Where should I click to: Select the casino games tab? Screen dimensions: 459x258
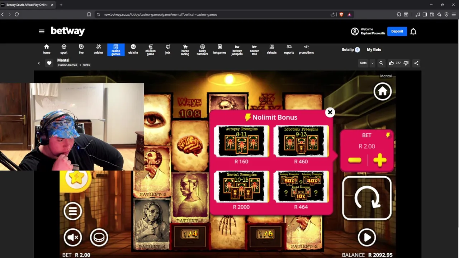point(116,49)
